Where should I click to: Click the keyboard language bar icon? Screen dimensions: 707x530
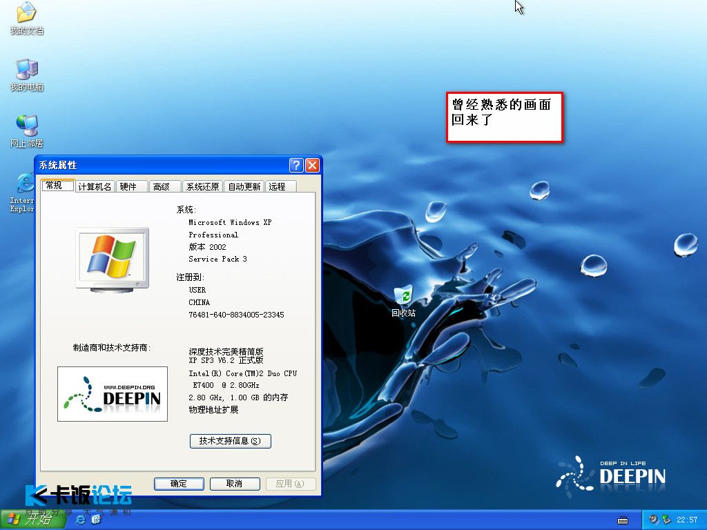(x=622, y=520)
